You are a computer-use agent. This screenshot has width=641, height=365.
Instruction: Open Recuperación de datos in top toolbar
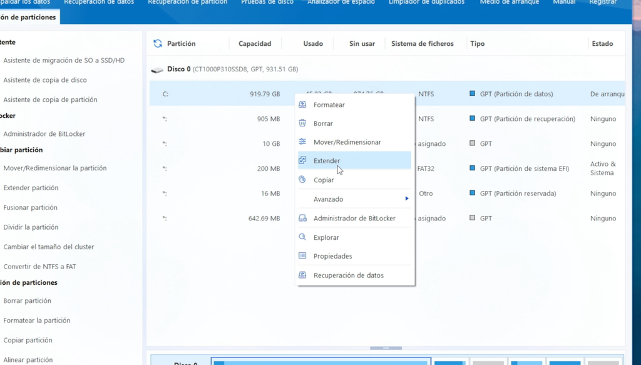[x=99, y=2]
